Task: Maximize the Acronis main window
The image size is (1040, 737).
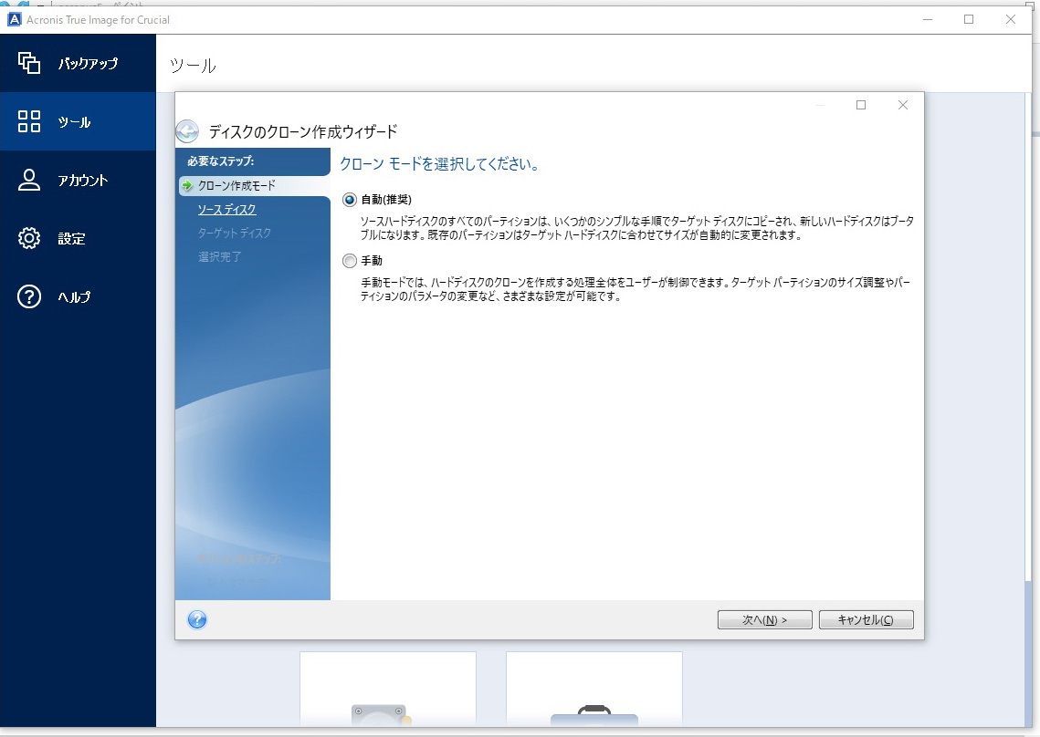Action: (x=969, y=19)
